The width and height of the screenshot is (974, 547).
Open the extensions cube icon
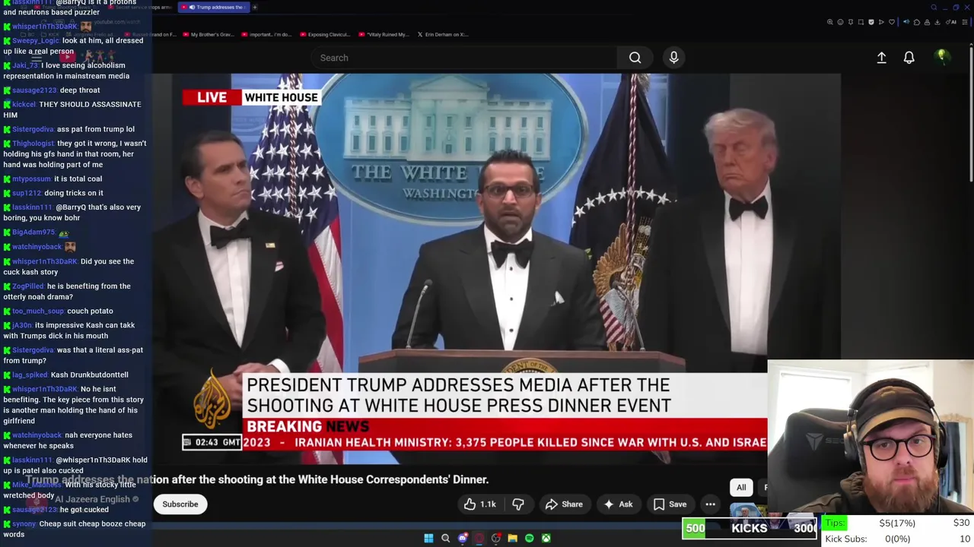coord(917,22)
